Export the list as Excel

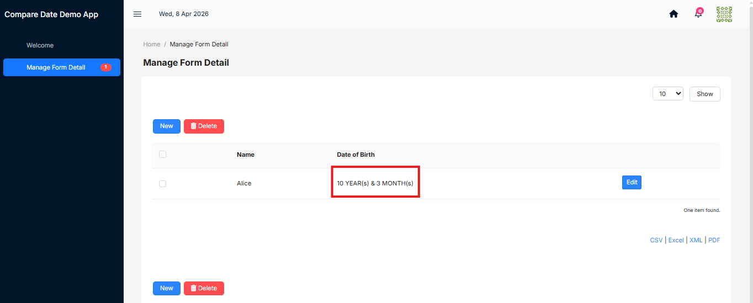[x=676, y=240]
